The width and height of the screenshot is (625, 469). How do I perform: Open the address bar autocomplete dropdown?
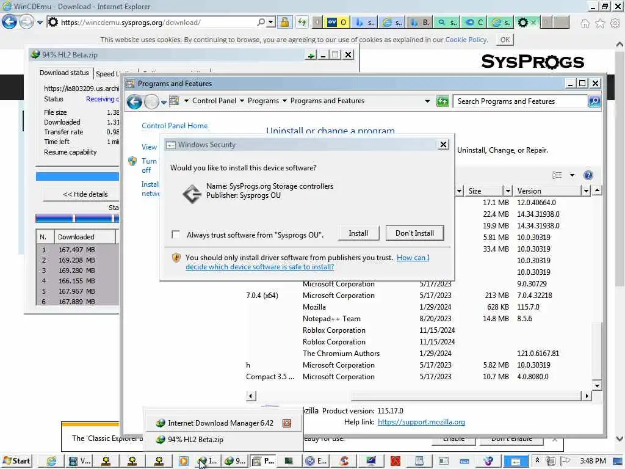coord(271,23)
